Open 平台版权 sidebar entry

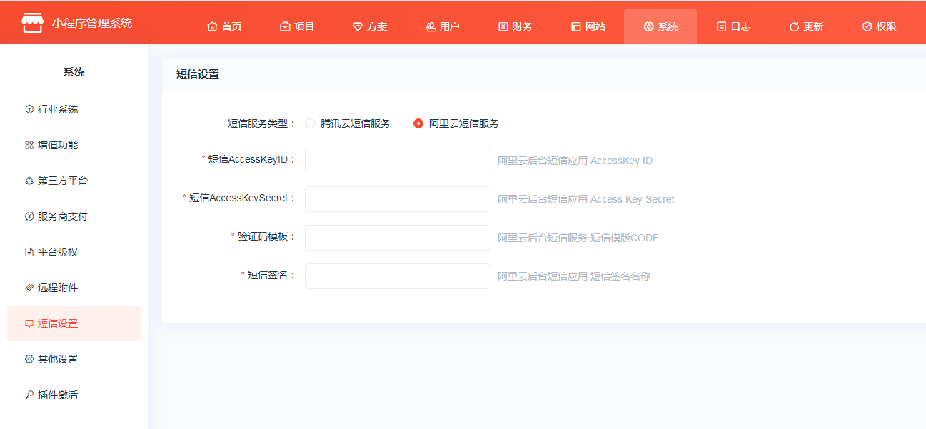pos(74,252)
